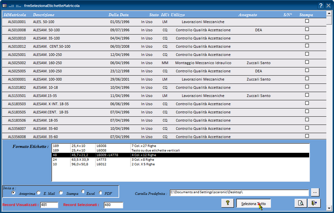Click DEA in ALS010008 row
This screenshot has width=334, height=213.
coord(258,30)
